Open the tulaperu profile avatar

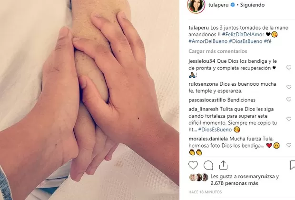[x=196, y=6]
